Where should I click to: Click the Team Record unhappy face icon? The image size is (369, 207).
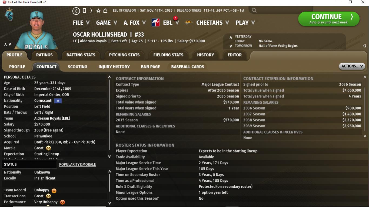(54, 190)
